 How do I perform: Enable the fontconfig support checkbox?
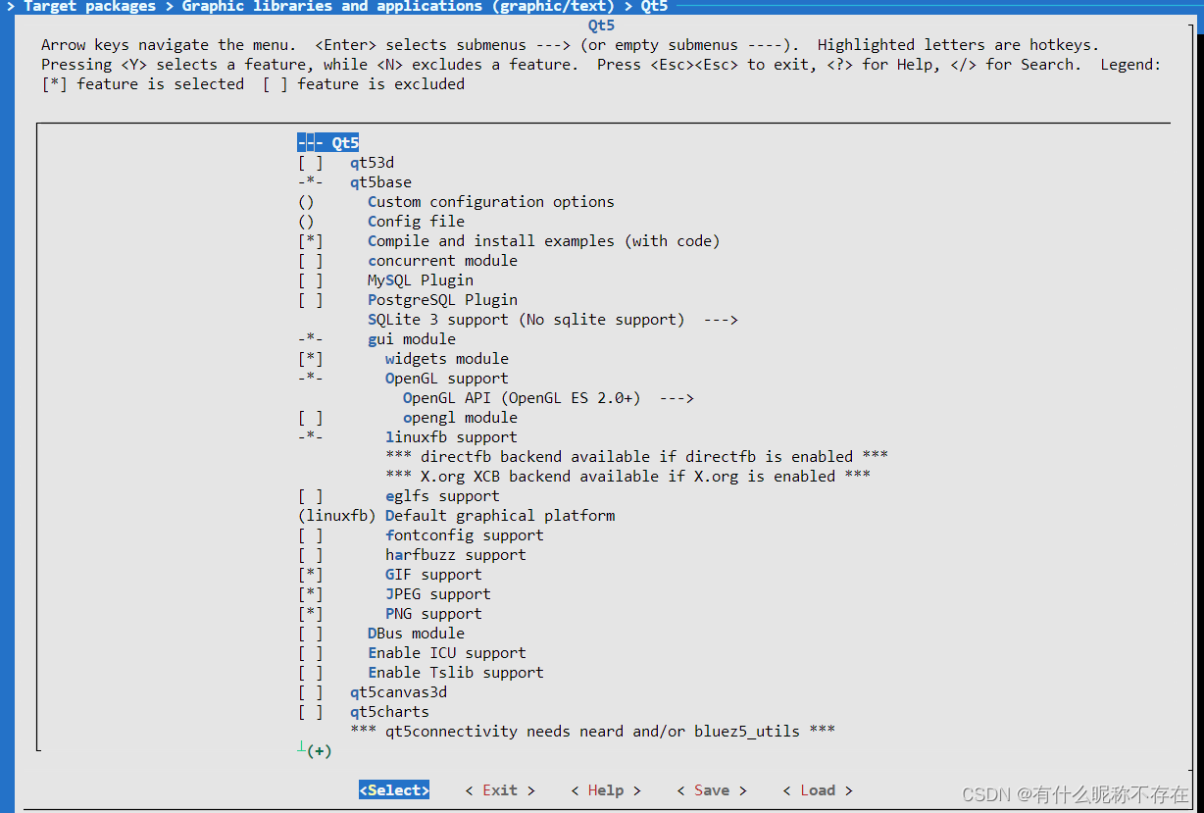coord(310,535)
